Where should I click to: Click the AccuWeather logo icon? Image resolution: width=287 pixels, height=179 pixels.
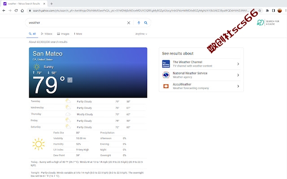166,86
